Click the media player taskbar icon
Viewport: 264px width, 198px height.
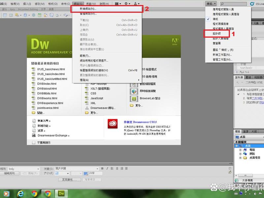[x=6, y=194]
